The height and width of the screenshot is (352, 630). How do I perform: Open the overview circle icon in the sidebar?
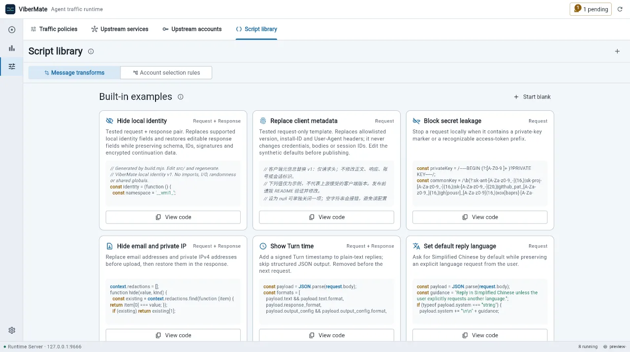[x=12, y=30]
